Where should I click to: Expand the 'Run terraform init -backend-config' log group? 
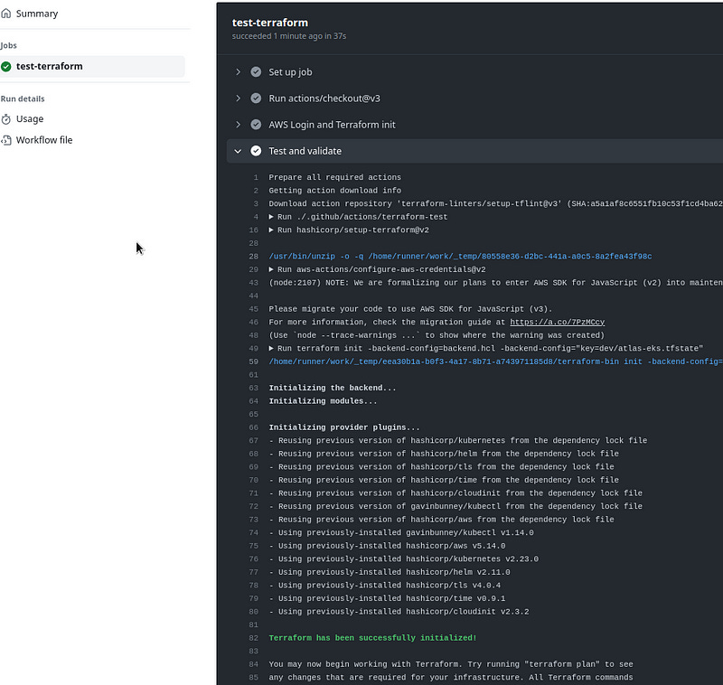[272, 348]
